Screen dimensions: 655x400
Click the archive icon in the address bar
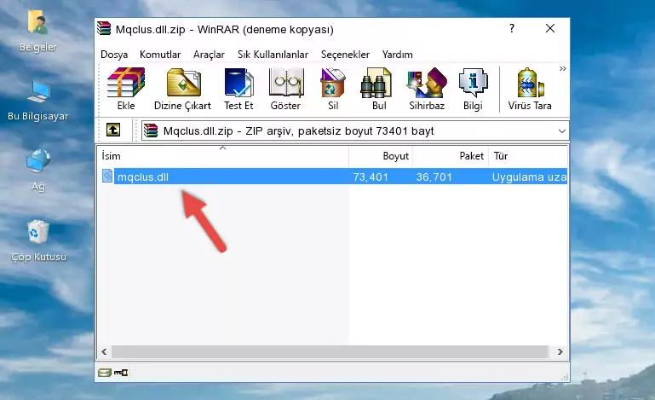[151, 131]
